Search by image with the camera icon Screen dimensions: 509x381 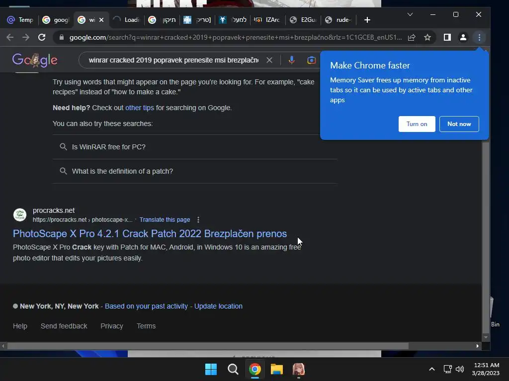[x=311, y=60]
